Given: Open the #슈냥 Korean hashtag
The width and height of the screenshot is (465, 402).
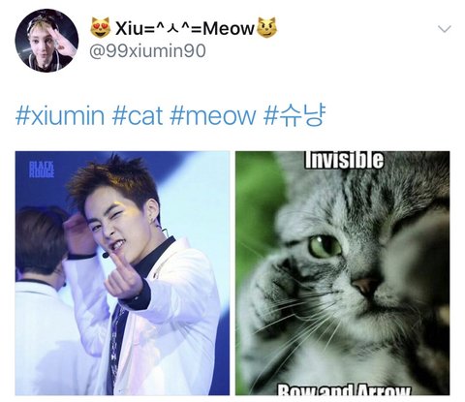Looking at the screenshot, I should pos(294,114).
